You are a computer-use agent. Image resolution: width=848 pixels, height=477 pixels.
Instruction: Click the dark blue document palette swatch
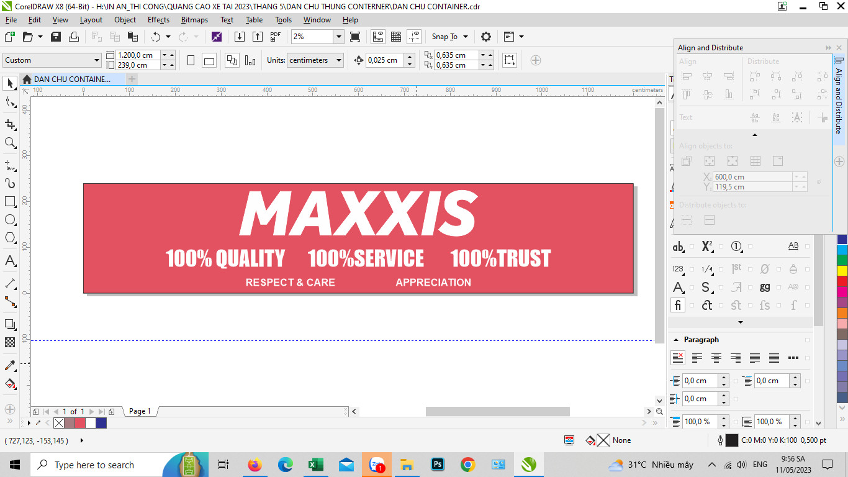(x=101, y=423)
